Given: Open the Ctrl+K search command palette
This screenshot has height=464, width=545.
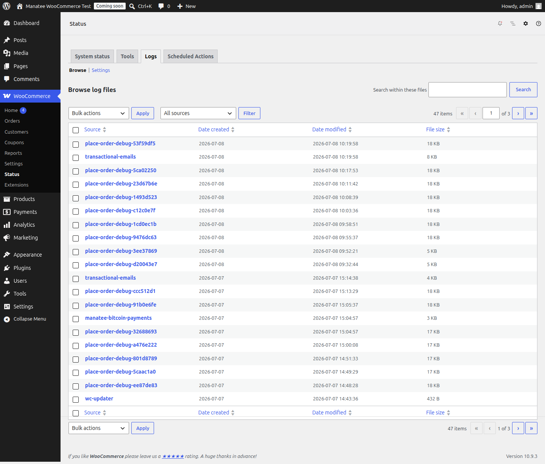Looking at the screenshot, I should point(140,6).
